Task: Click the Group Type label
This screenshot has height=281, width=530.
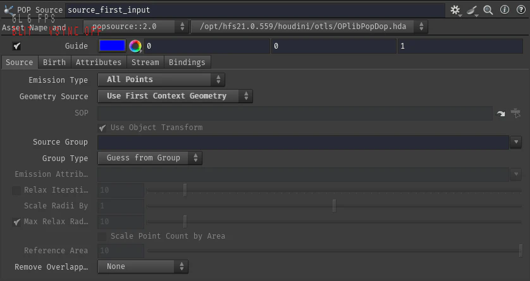Action: (65, 158)
